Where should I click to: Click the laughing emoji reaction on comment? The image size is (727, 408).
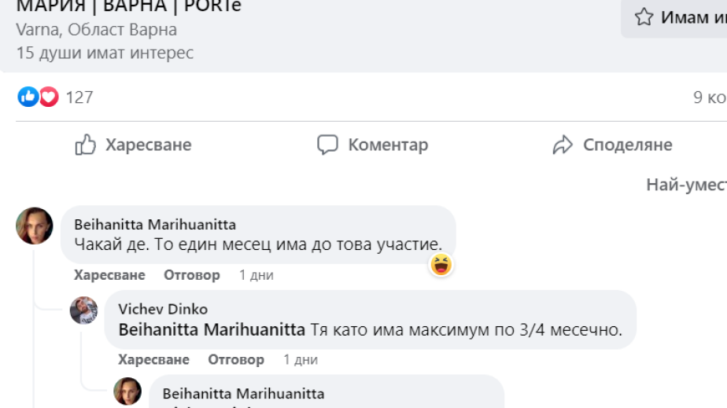441,265
